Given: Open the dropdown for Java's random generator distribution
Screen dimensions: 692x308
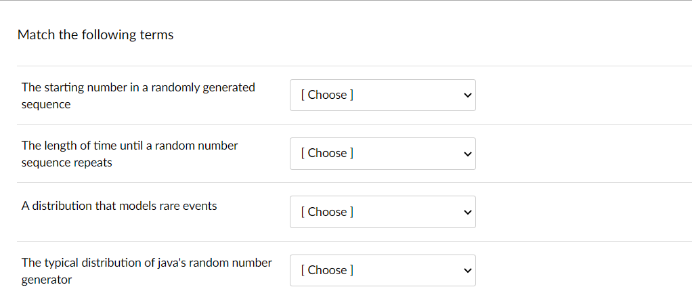Looking at the screenshot, I should [x=383, y=270].
